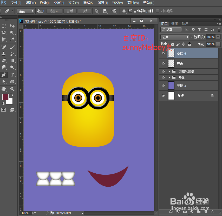The width and height of the screenshot is (222, 216).
Task: Select the Move tool
Action: [12, 26]
